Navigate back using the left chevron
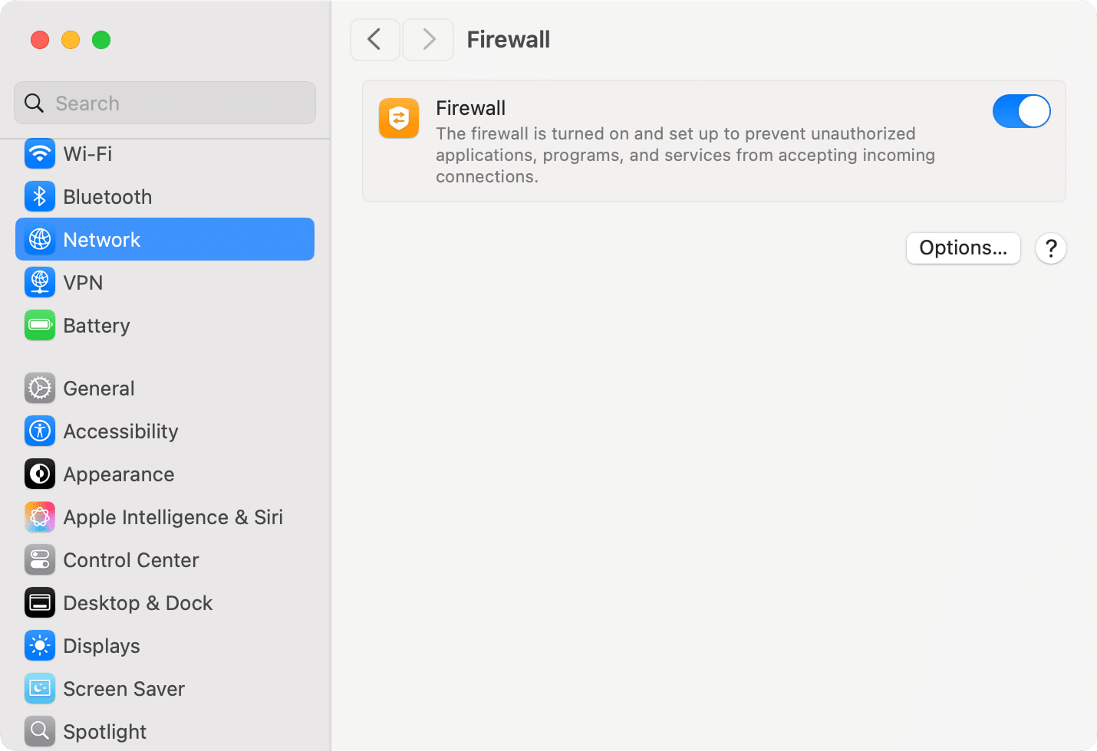This screenshot has width=1097, height=751. click(375, 39)
